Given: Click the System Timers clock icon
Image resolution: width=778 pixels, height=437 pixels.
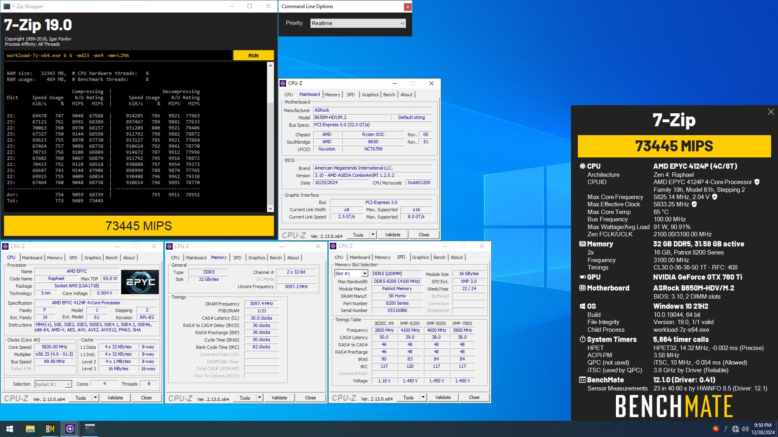Looking at the screenshot, I should point(582,339).
